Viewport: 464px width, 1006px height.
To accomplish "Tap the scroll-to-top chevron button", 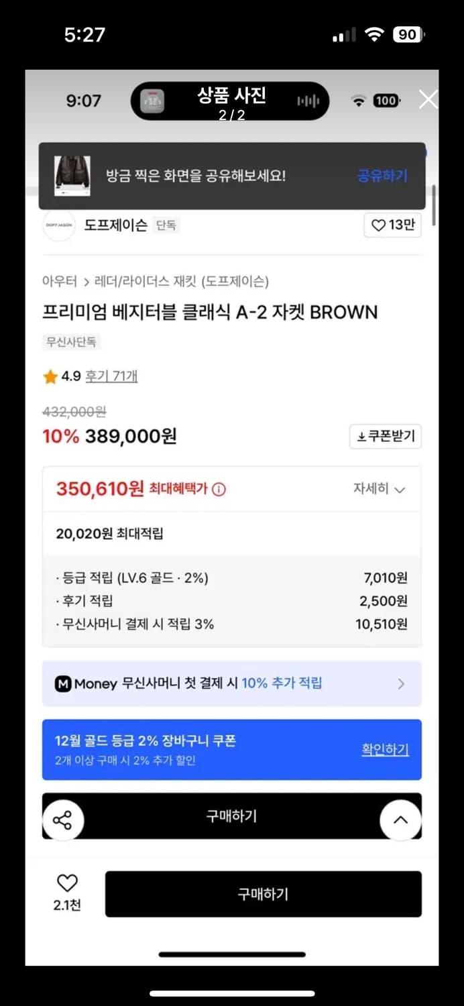I will (x=400, y=819).
